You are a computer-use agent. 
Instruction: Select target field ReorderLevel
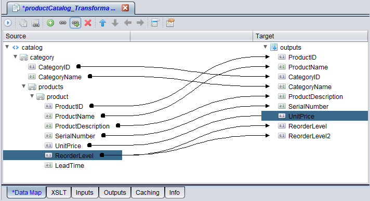click(x=308, y=126)
